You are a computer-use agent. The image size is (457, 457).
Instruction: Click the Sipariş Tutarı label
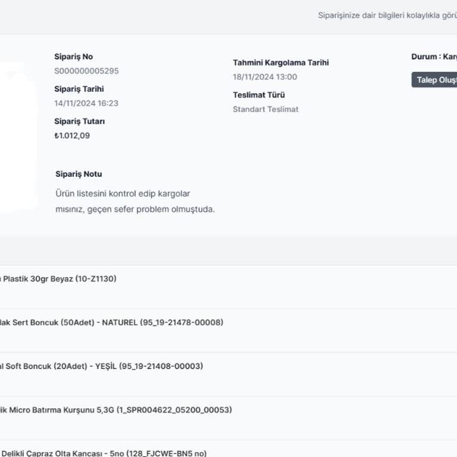(x=80, y=121)
